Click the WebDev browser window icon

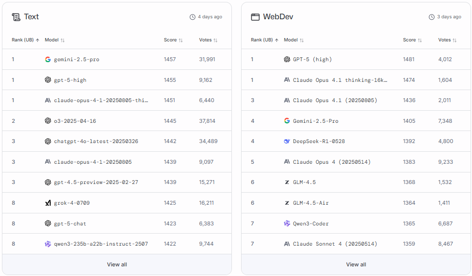click(x=255, y=17)
